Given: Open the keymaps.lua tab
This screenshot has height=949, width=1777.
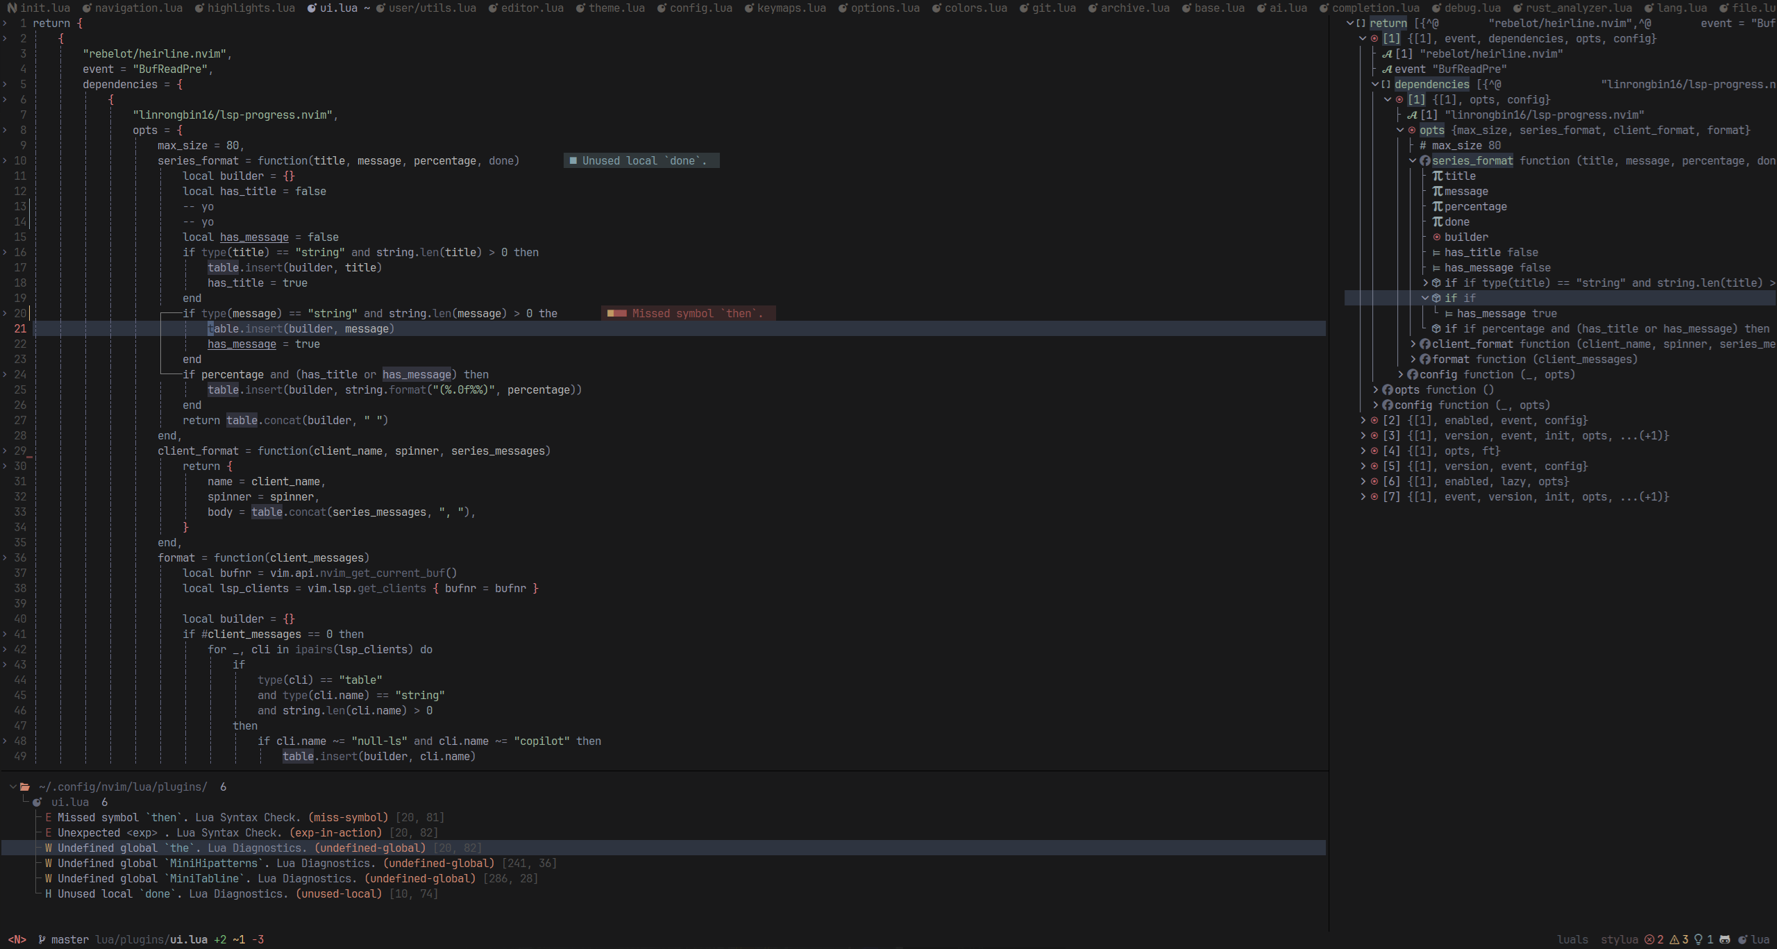Looking at the screenshot, I should [x=791, y=8].
